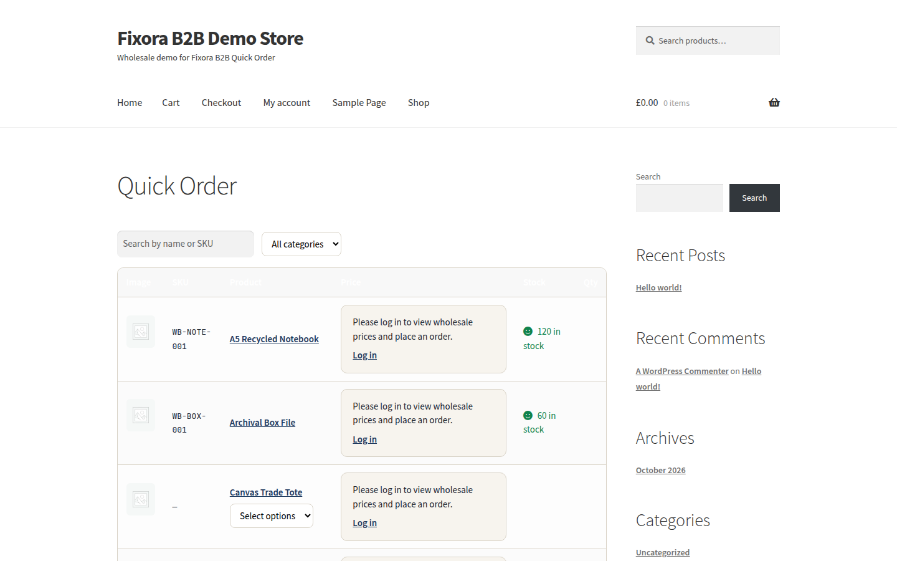Click the SKU text WB-NOTE-001
The width and height of the screenshot is (897, 561).
[x=191, y=339]
